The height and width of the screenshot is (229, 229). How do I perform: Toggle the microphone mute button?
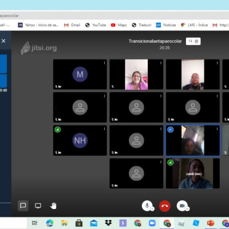[147, 206]
